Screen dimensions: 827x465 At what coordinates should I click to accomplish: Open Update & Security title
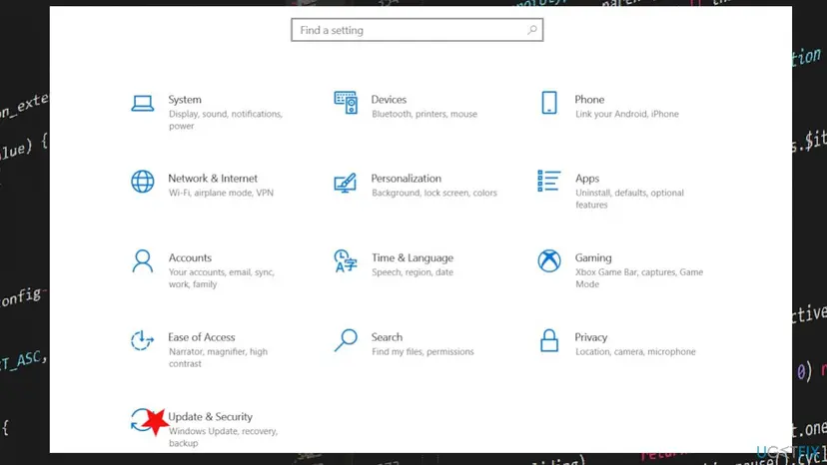210,416
